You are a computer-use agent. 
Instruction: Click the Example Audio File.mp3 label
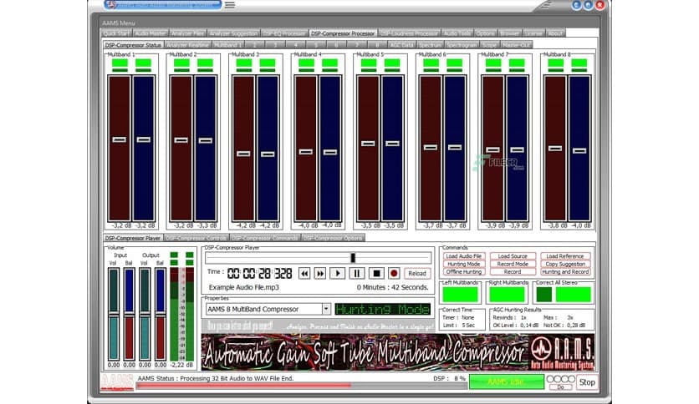coord(244,287)
